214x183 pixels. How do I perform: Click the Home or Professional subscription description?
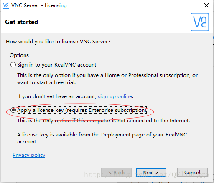click(x=107, y=79)
